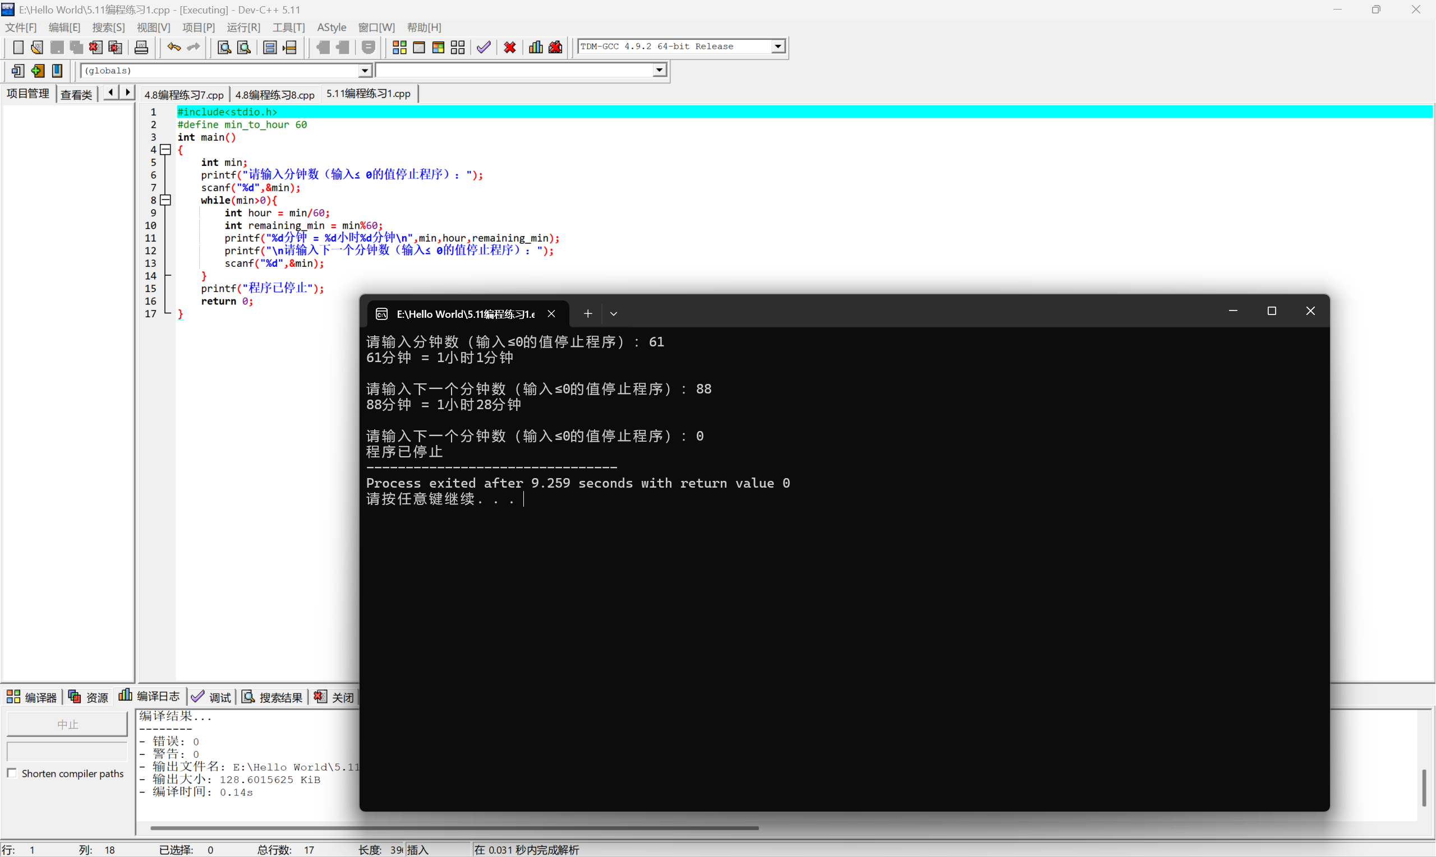Open profiling analysis via bar chart icon
This screenshot has width=1436, height=857.
[535, 47]
